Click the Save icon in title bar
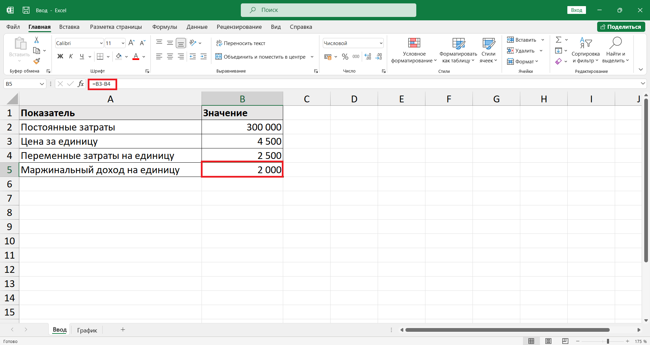Image resolution: width=650 pixels, height=345 pixels. [x=26, y=10]
